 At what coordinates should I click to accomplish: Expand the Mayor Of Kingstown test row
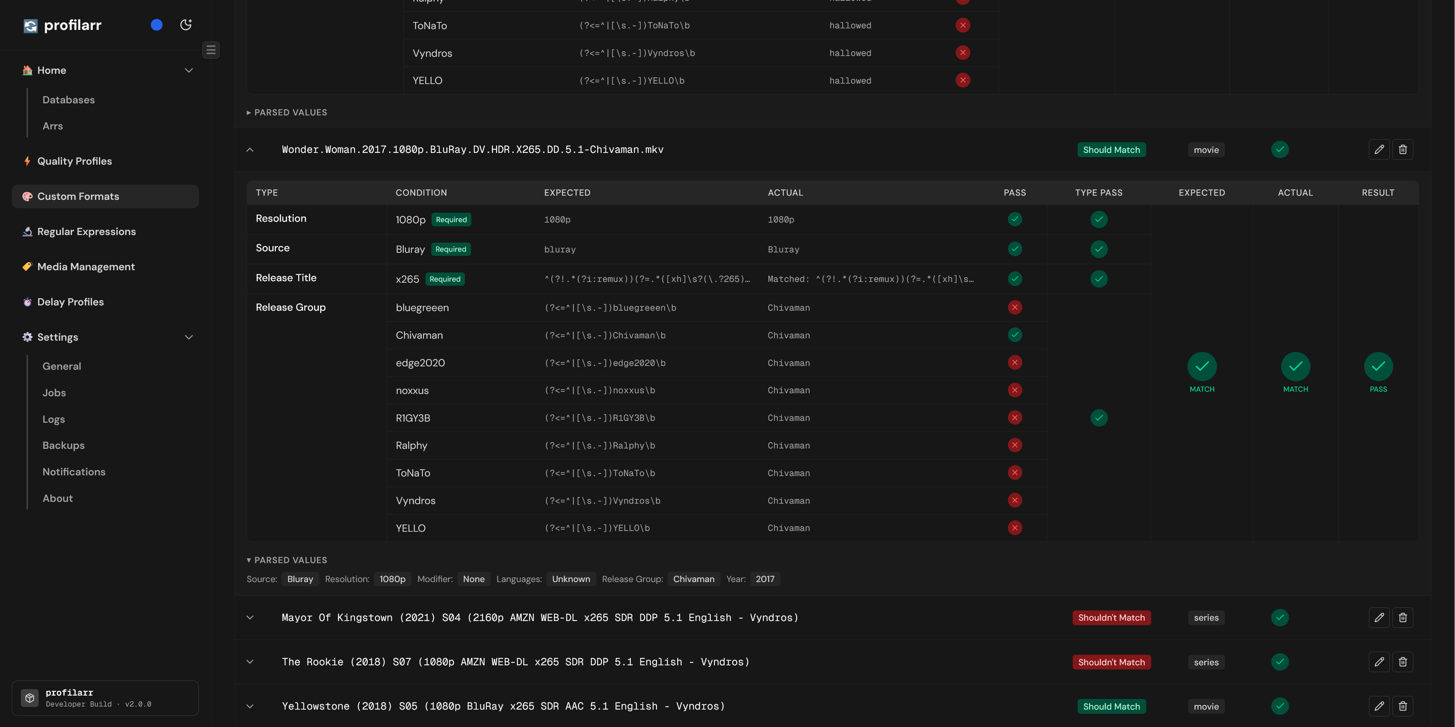tap(250, 618)
